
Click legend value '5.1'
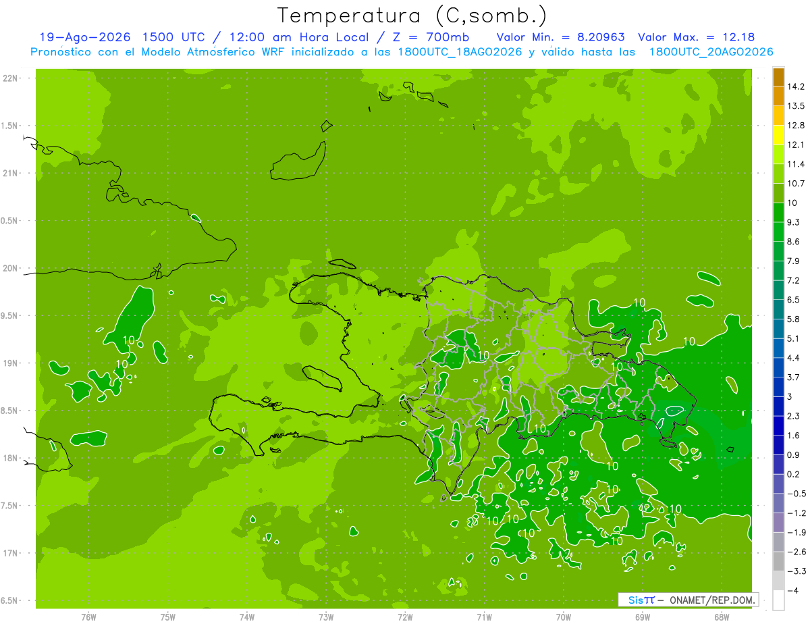(x=794, y=338)
